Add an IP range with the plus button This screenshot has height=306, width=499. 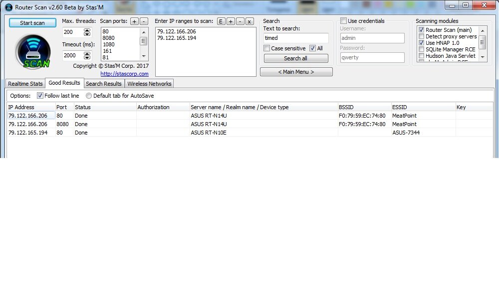(x=231, y=21)
